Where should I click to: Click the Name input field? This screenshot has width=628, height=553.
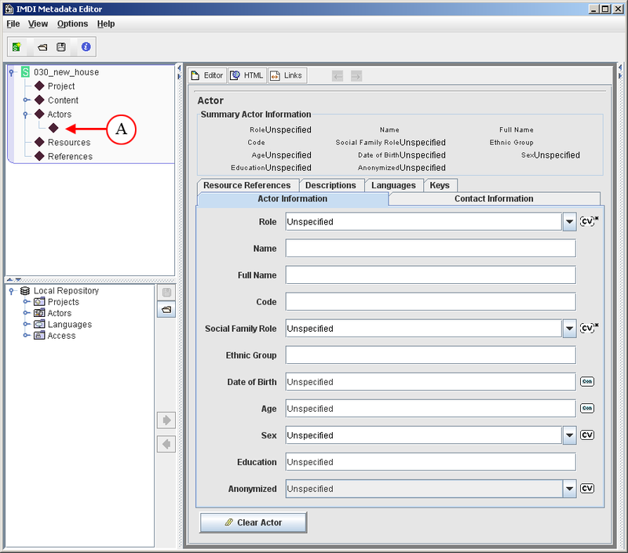(431, 249)
